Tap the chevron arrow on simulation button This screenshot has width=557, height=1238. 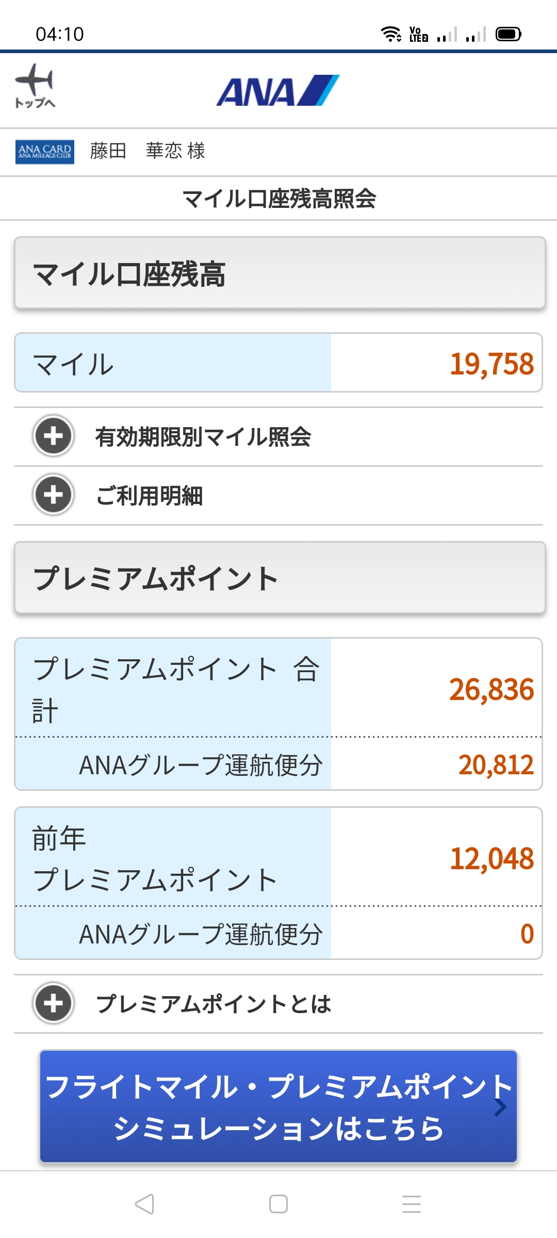500,1107
